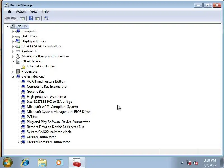
Task: Collapse the Other devices category
Action: pos(13,62)
